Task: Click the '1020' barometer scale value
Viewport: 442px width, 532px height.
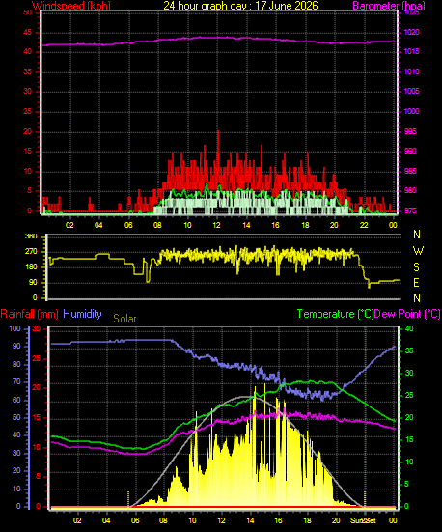Action: (x=412, y=32)
